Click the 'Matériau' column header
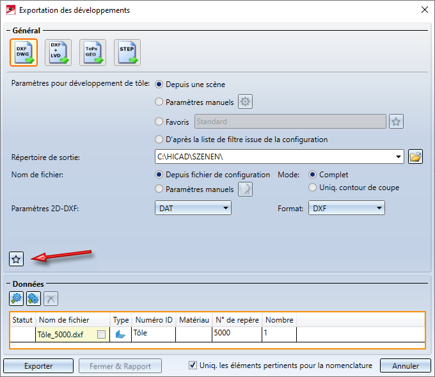 pyautogui.click(x=194, y=320)
